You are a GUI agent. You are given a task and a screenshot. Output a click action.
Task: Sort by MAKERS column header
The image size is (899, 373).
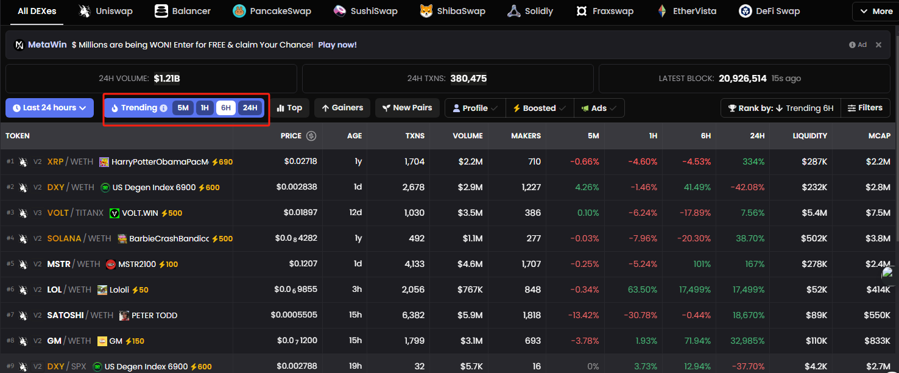[x=526, y=136]
